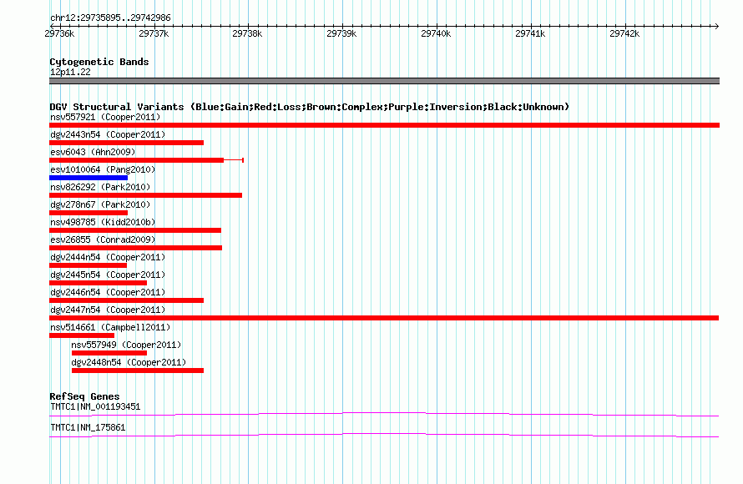Click the red bar under nsv826292

pos(145,195)
